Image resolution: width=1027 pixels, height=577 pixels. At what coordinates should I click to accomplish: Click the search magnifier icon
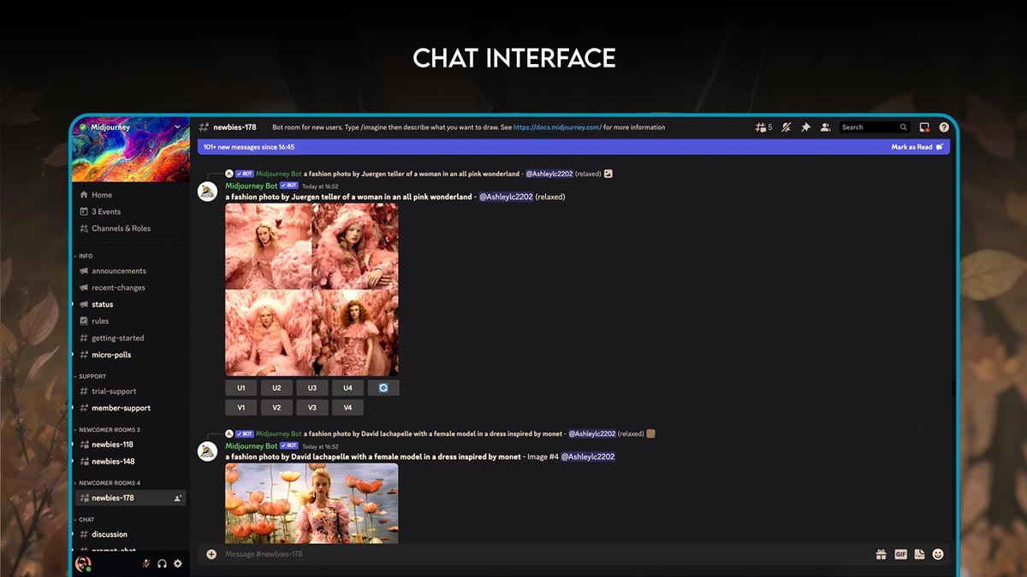pos(903,127)
